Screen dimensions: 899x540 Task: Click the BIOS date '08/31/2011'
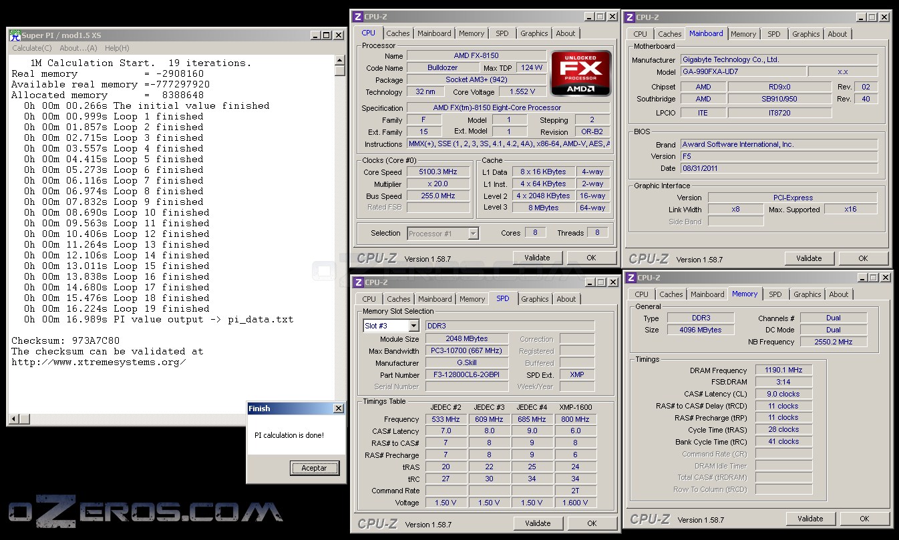tap(779, 168)
